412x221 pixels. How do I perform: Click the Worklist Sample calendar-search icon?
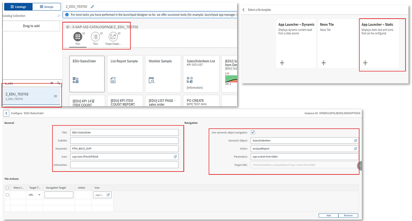pyautogui.click(x=152, y=80)
